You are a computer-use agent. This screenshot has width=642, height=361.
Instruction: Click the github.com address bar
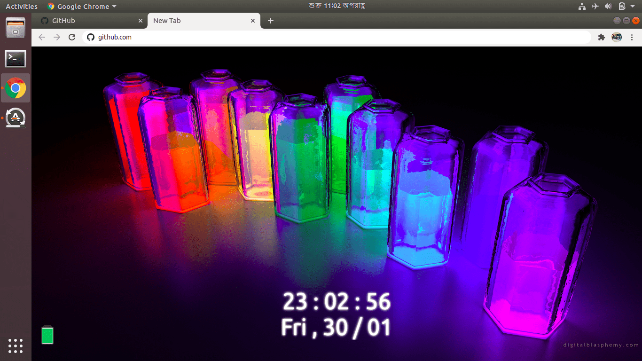(x=337, y=37)
